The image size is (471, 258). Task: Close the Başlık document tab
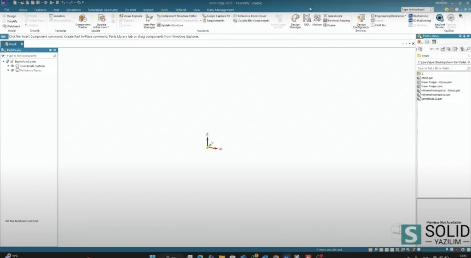coord(22,44)
